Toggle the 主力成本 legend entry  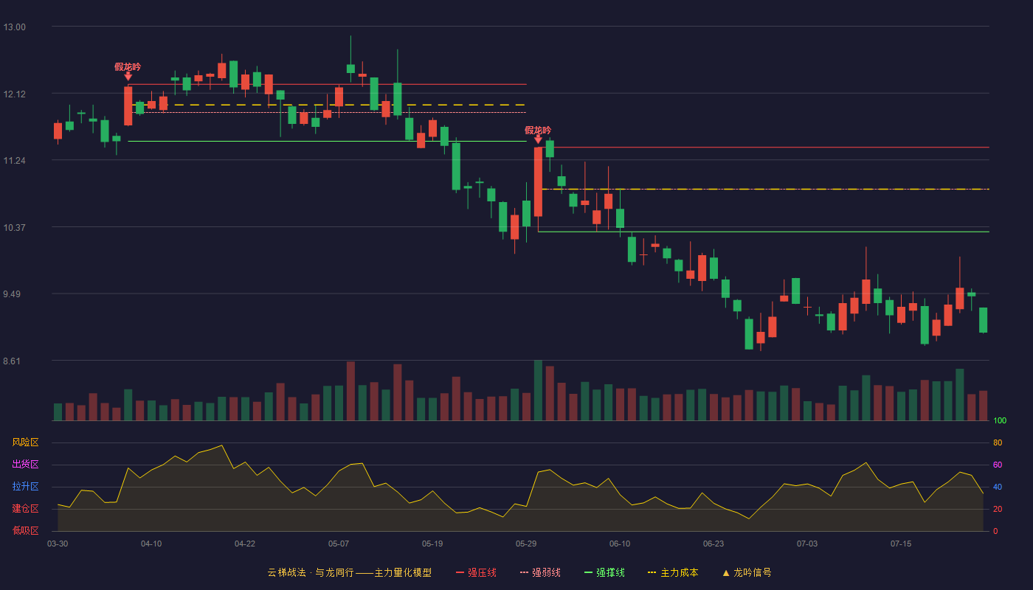(673, 572)
